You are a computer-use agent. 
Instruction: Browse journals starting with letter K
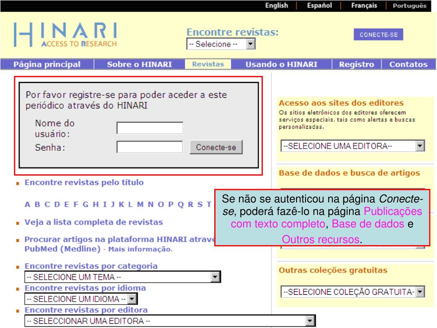click(x=122, y=205)
